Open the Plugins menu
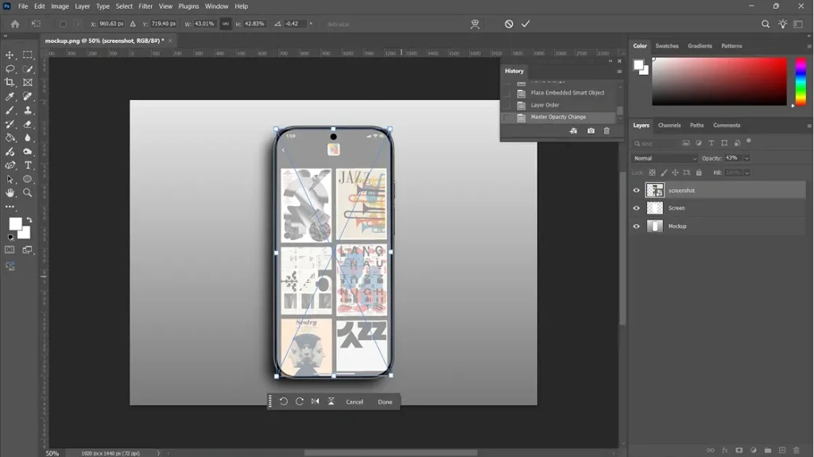The width and height of the screenshot is (814, 457). coord(188,6)
